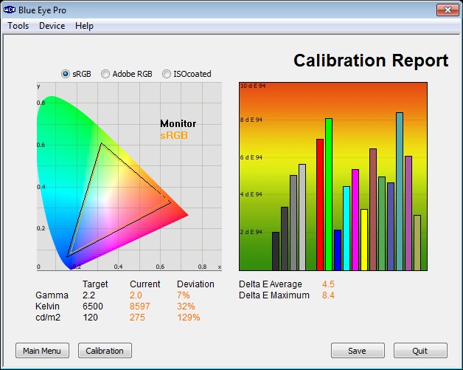Click the brownish-red bar in the chart
Viewport: 463px width, 370px height.
tap(373, 210)
